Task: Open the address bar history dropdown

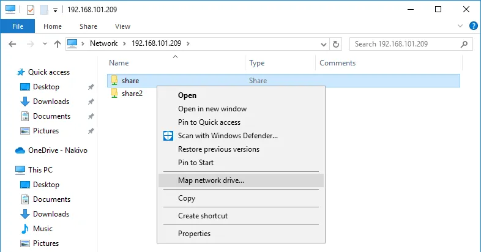Action: [x=323, y=44]
